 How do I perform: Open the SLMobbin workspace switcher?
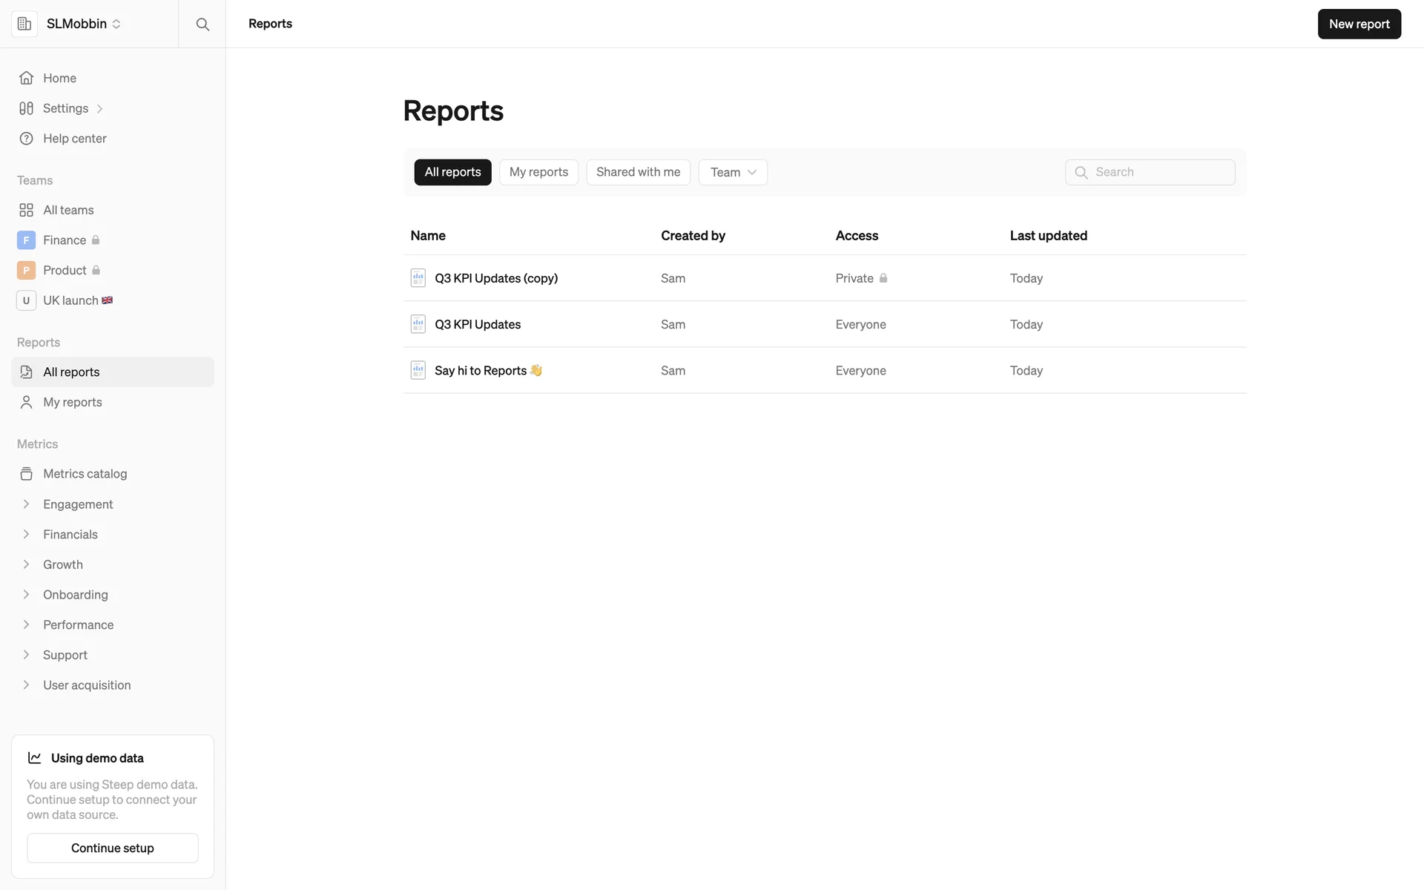click(x=83, y=24)
